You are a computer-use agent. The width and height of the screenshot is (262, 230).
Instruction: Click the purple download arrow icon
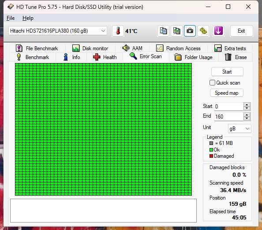(x=218, y=31)
